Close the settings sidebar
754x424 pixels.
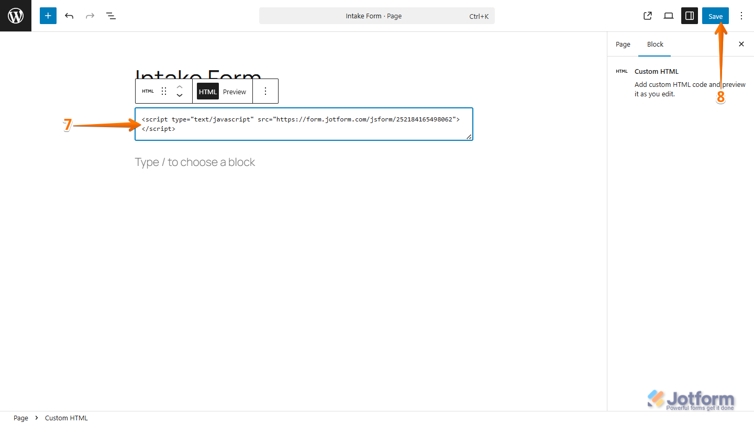741,44
